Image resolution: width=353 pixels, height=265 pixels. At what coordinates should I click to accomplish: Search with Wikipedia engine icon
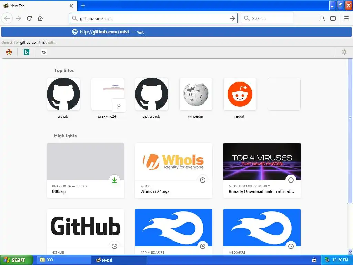coord(44,52)
